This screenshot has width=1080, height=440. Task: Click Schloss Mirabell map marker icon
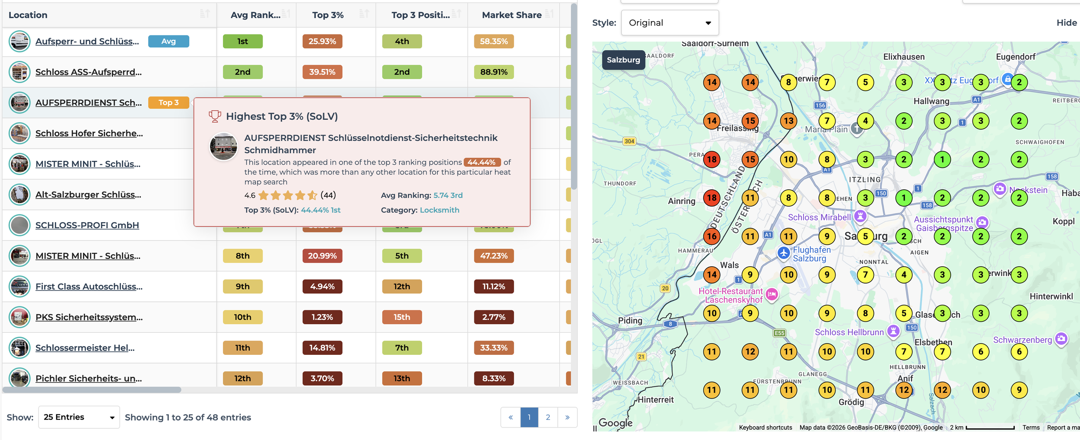861,216
